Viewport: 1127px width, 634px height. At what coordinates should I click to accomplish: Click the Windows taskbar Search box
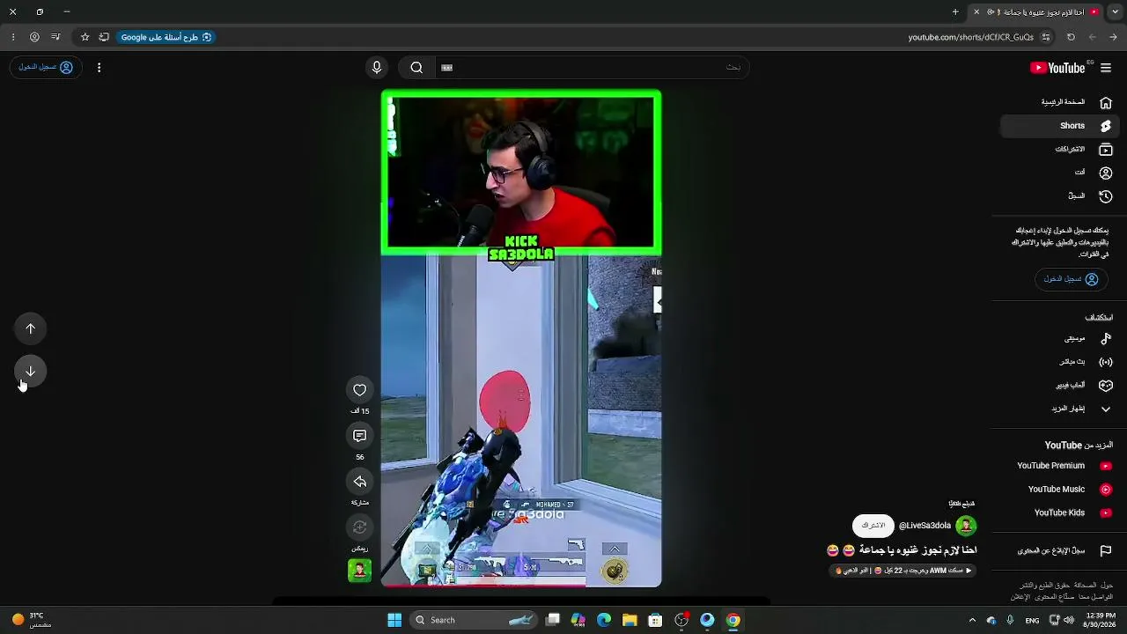tap(474, 620)
